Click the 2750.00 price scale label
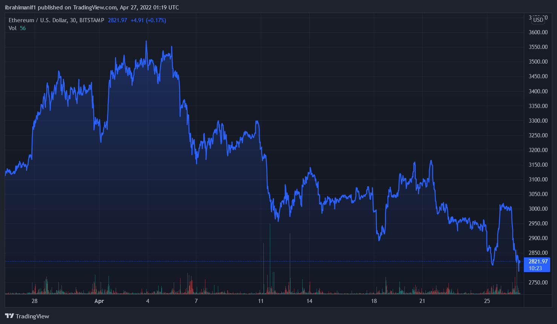Image resolution: width=557 pixels, height=324 pixels. click(x=538, y=283)
